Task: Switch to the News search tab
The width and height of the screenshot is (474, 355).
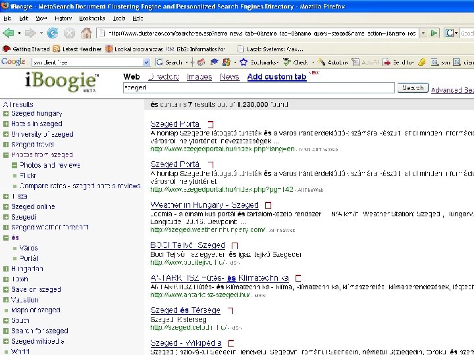Action: [x=230, y=77]
